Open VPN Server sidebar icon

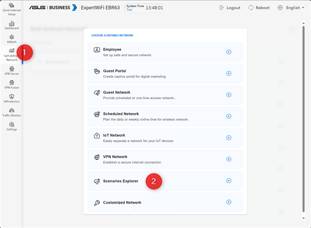(12, 71)
